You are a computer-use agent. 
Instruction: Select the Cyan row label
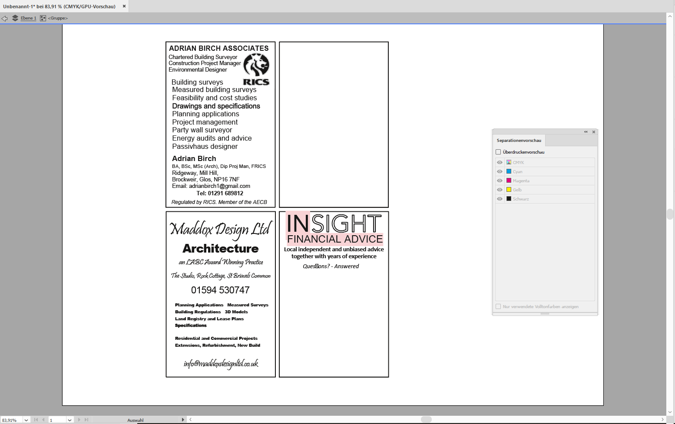517,172
